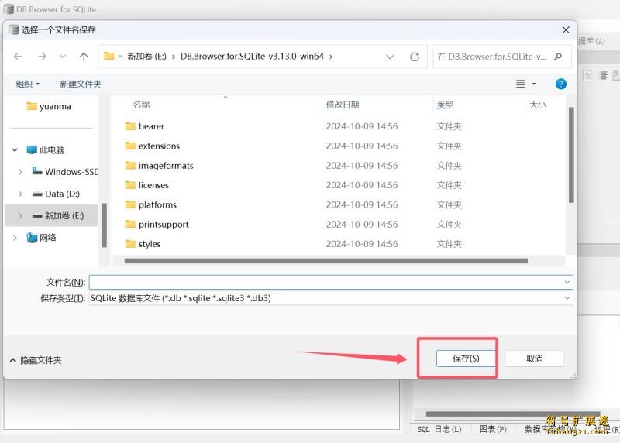Image resolution: width=620 pixels, height=443 pixels.
Task: Open recent locations chevron beside forward arrow
Action: pyautogui.click(x=63, y=57)
